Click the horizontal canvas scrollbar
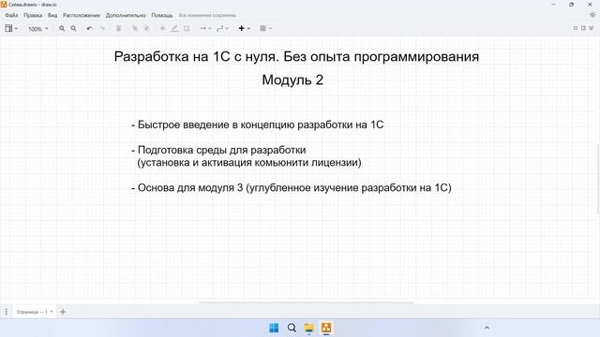The height and width of the screenshot is (337, 600). click(307, 303)
